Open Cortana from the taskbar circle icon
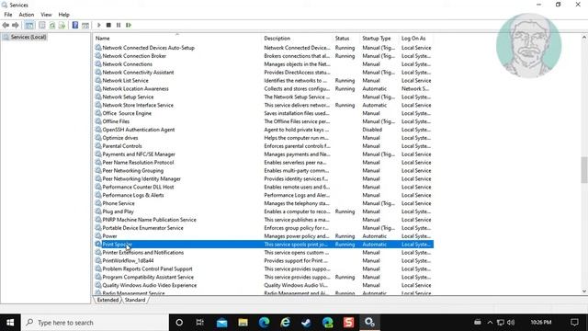The height and width of the screenshot is (331, 588). coord(179,323)
